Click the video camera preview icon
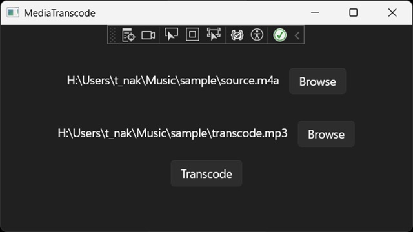 click(148, 35)
